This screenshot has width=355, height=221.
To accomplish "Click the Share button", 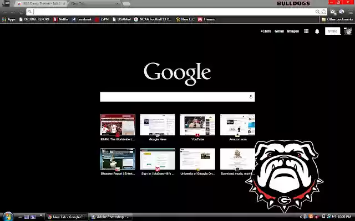I will (333, 31).
